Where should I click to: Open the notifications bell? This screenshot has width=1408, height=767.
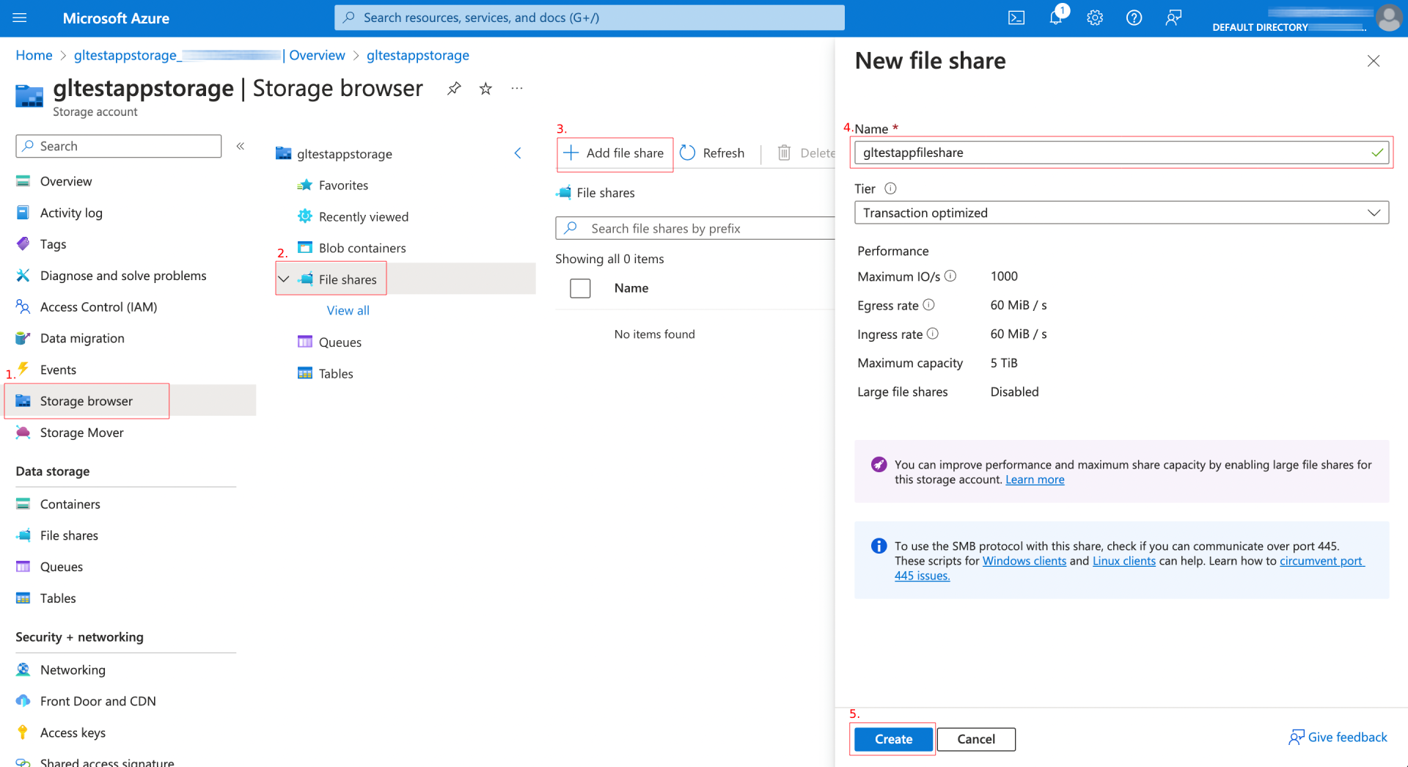pyautogui.click(x=1056, y=18)
